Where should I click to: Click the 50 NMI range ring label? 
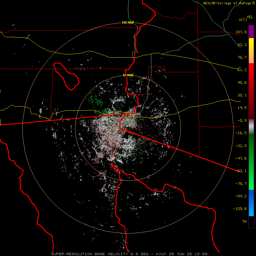click(x=128, y=75)
